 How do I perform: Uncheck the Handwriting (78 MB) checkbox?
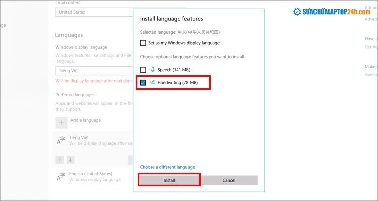pyautogui.click(x=143, y=82)
